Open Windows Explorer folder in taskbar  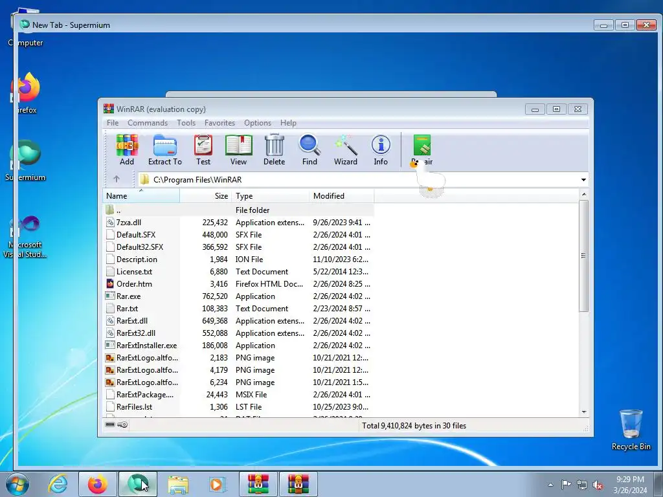tap(178, 484)
